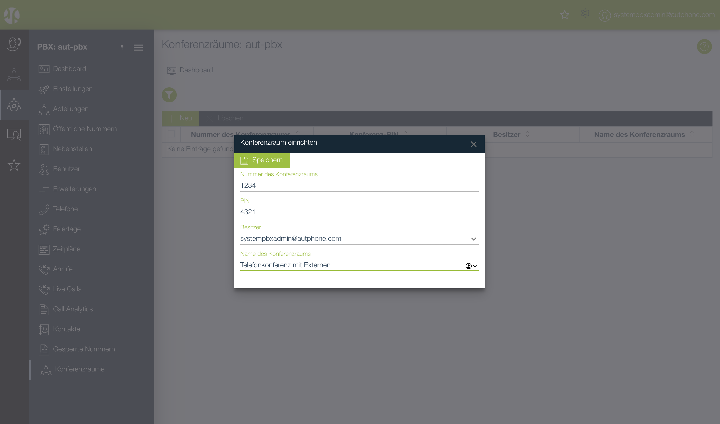720x424 pixels.
Task: Click the PIN input field
Action: 359,212
